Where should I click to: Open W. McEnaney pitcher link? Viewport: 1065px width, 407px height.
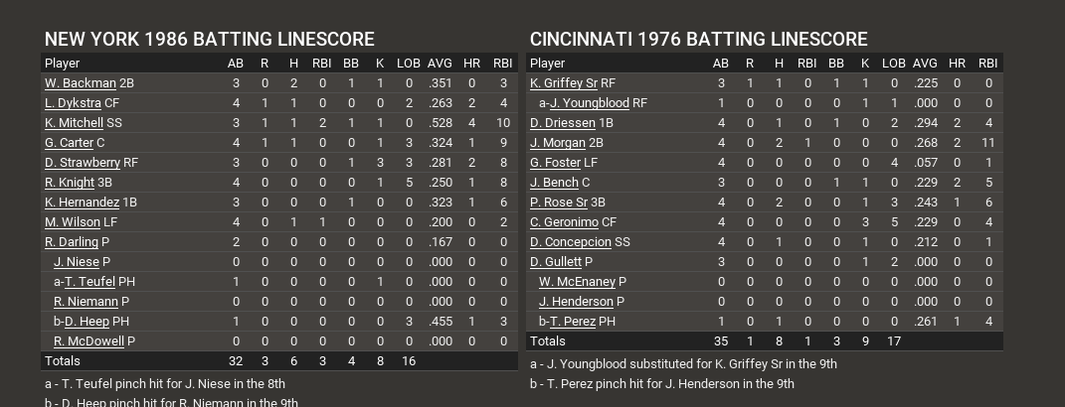click(x=578, y=282)
